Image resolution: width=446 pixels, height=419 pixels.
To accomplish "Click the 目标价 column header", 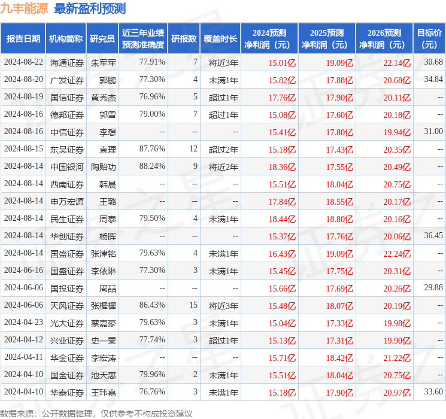I will [429, 39].
